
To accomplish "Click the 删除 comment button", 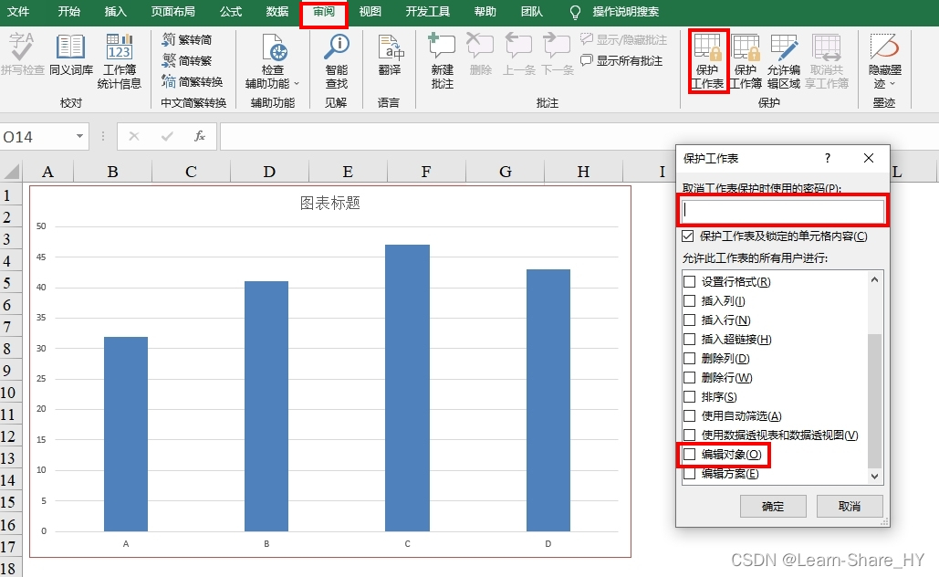I will pos(480,54).
